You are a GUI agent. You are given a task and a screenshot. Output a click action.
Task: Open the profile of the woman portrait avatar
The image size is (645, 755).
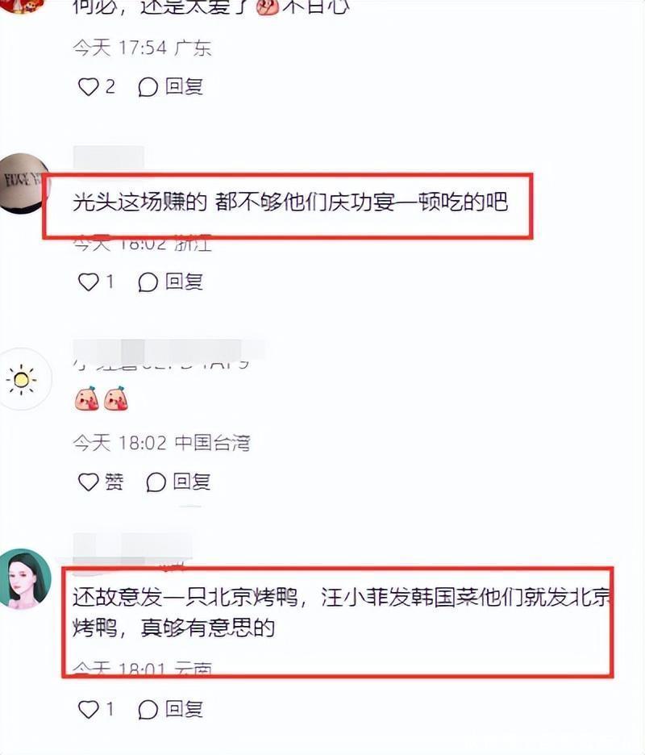tap(24, 579)
